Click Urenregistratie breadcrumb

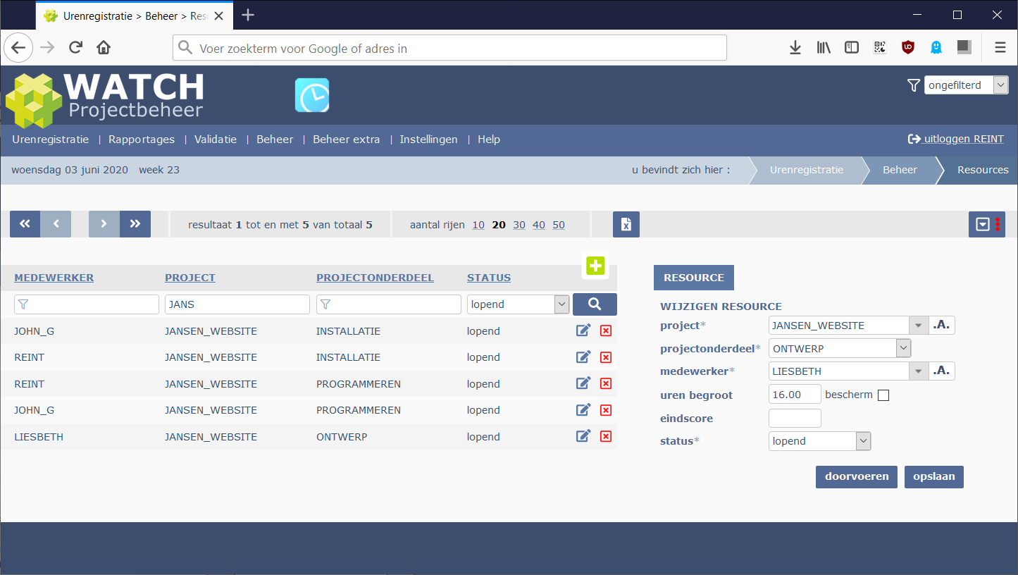tap(807, 170)
